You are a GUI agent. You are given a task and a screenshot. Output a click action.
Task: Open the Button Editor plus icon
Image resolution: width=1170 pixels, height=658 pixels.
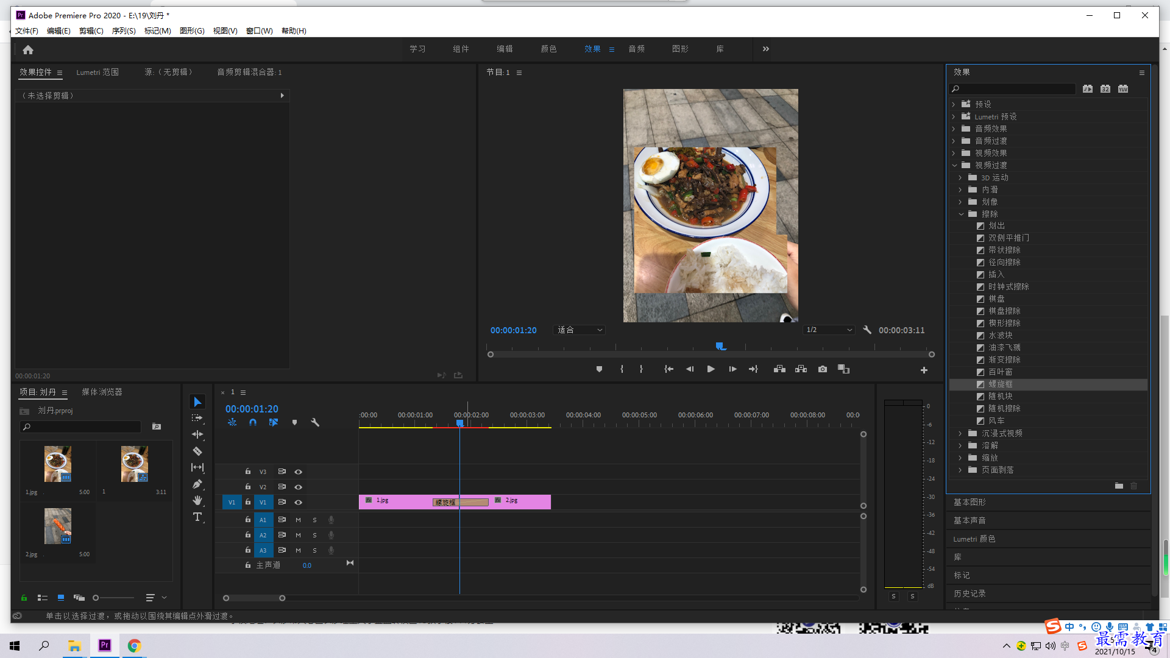pyautogui.click(x=924, y=370)
